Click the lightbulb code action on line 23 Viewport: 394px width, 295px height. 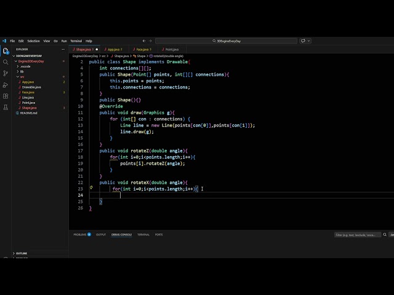point(91,187)
